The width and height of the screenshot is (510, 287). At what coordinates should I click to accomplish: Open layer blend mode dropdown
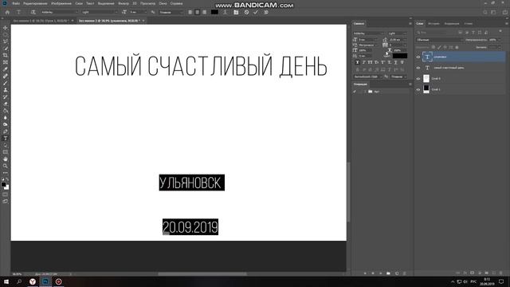tap(439, 40)
